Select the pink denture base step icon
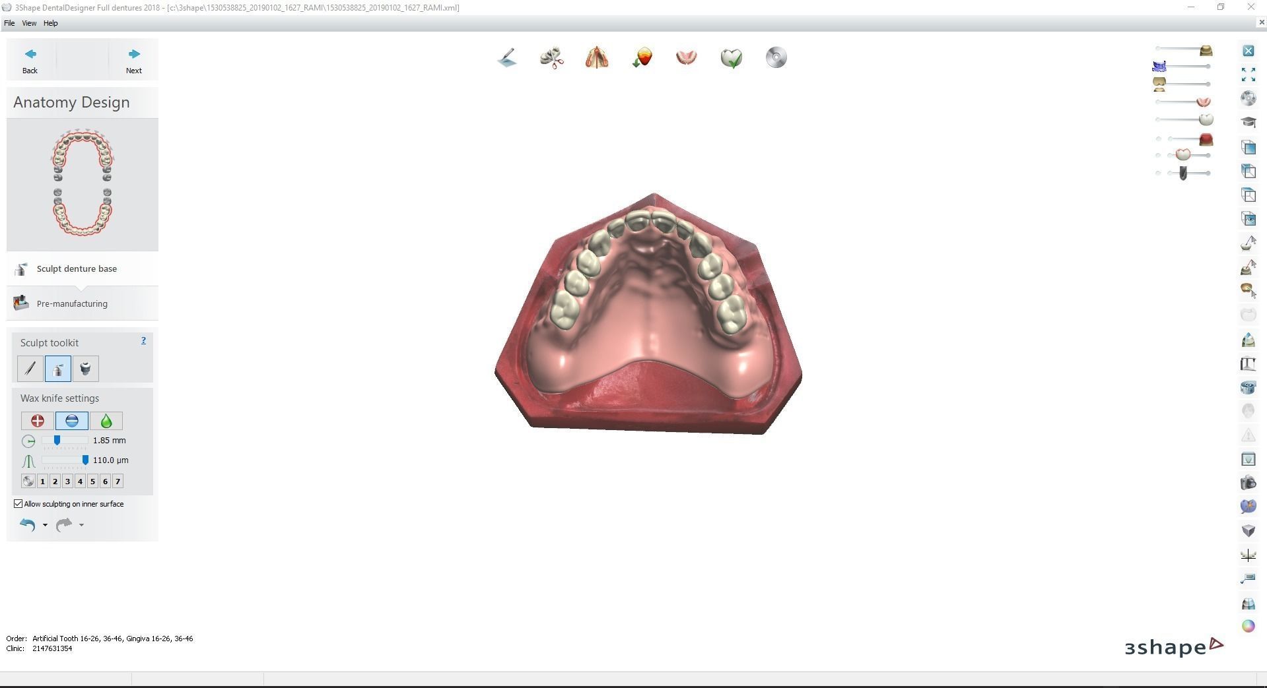The width and height of the screenshot is (1267, 688). click(687, 58)
